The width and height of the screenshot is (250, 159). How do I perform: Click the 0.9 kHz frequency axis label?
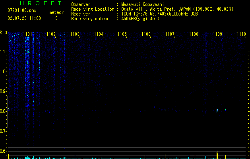(x=3, y=91)
